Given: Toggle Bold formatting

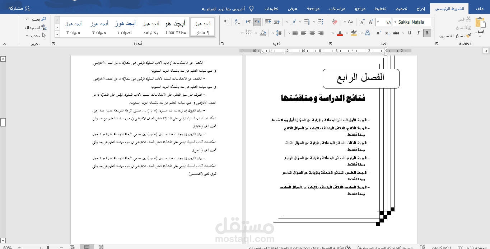Looking at the screenshot, I should pyautogui.click(x=427, y=33).
